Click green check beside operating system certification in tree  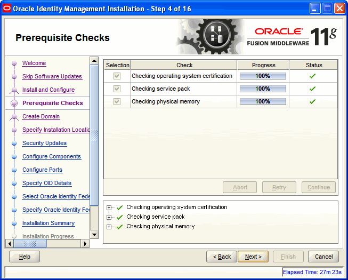click(119, 207)
